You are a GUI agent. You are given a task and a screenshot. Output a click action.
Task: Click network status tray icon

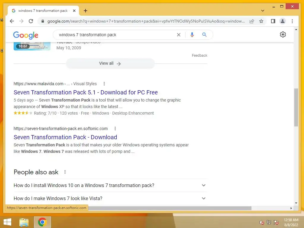269,222
